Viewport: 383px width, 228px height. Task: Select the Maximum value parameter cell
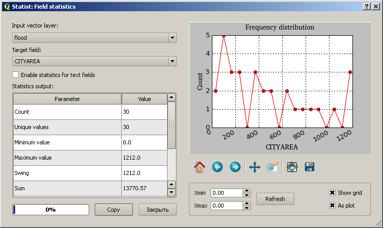pyautogui.click(x=67, y=158)
